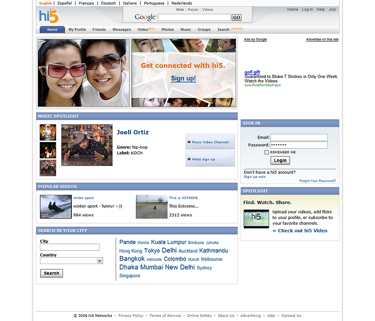Open the Music Video Channel button
This screenshot has width=375, height=321.
click(210, 142)
